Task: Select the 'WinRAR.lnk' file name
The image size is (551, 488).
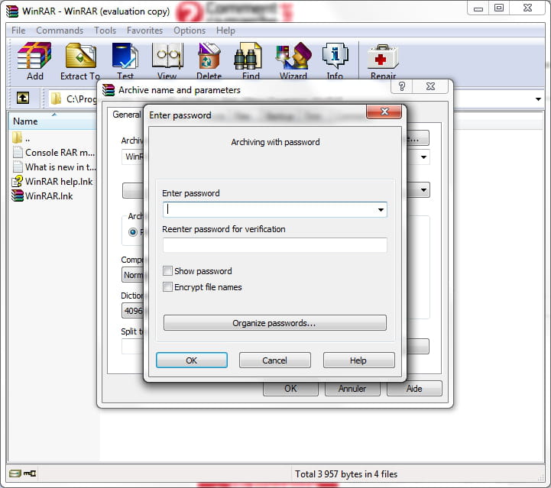Action: click(49, 196)
